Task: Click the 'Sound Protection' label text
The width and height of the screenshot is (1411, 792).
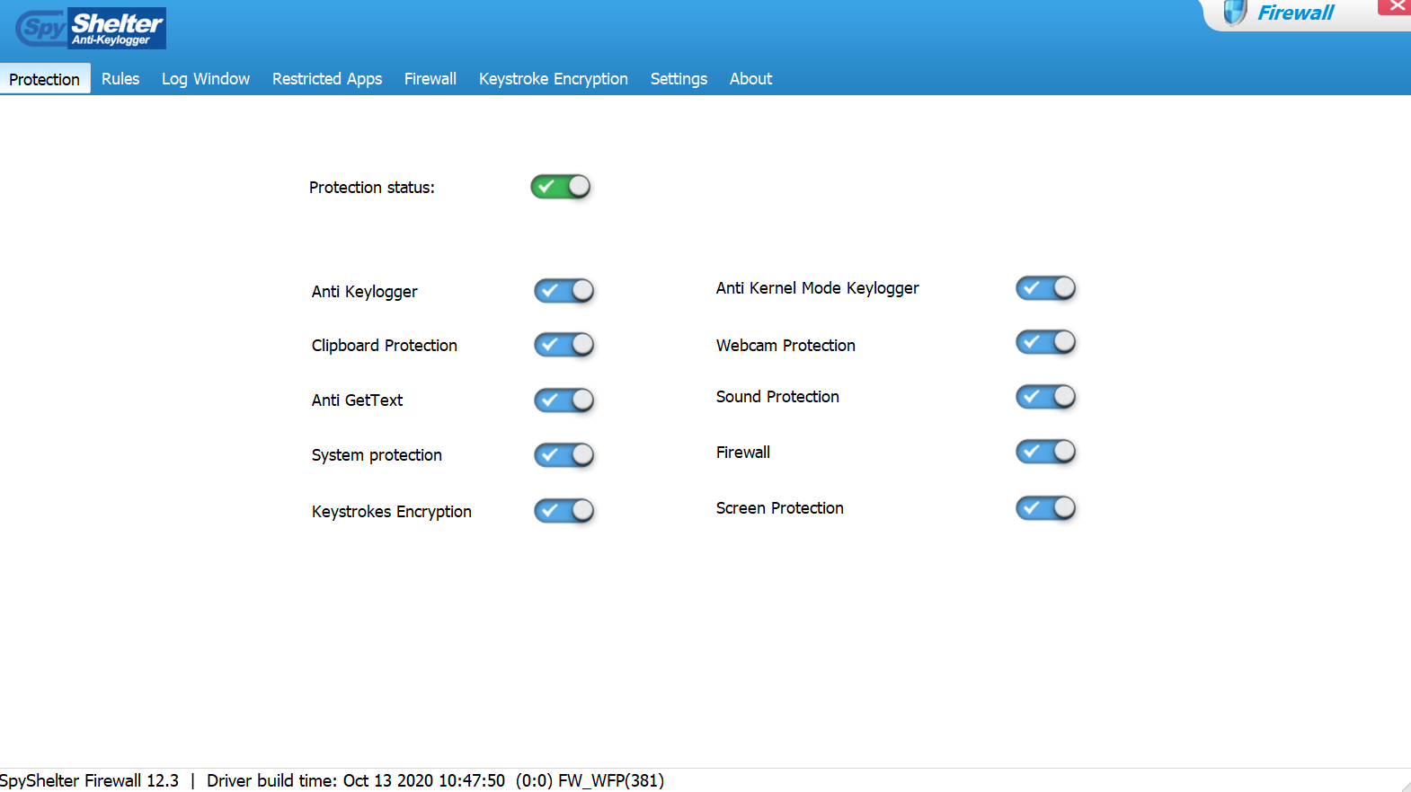Action: click(777, 397)
